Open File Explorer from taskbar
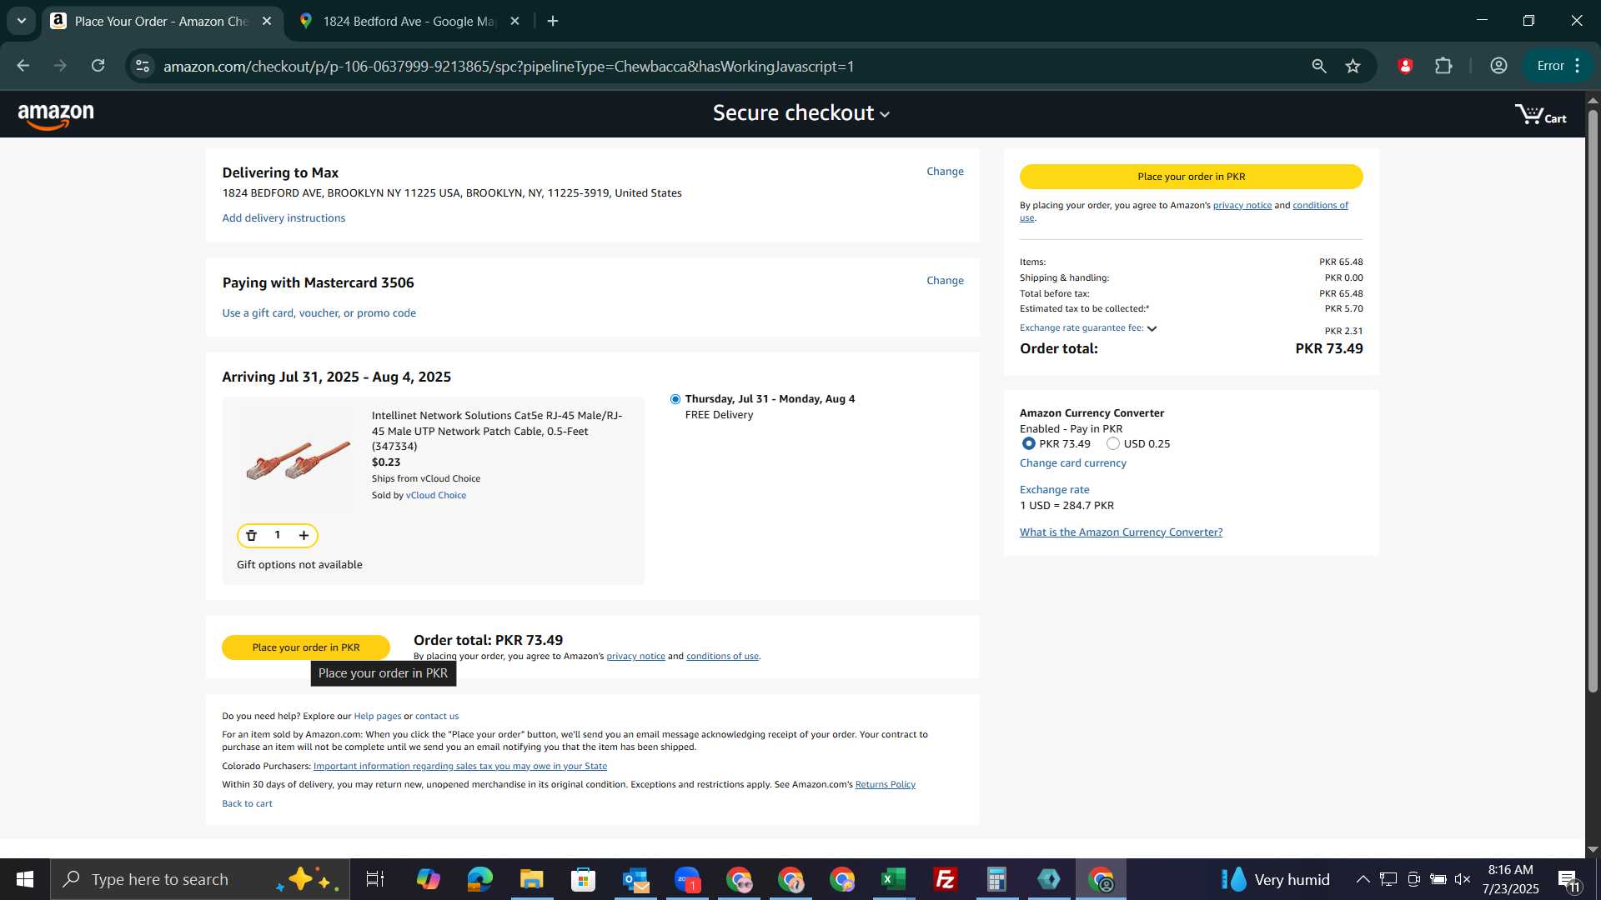Screen dimensions: 1601x900 click(x=531, y=879)
